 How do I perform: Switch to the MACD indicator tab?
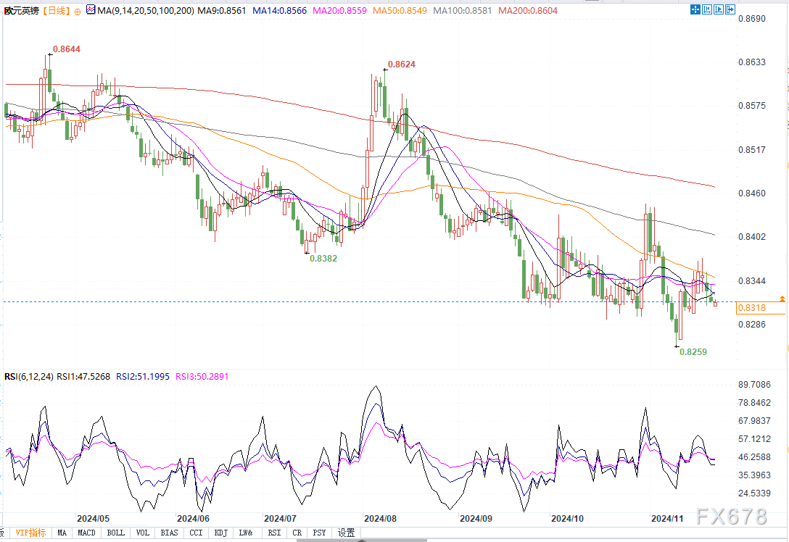coord(87,533)
